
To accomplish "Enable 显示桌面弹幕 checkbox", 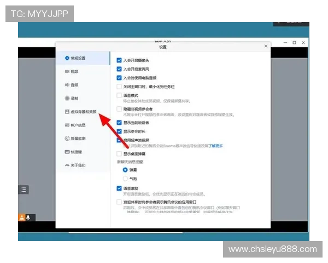I will (119, 154).
